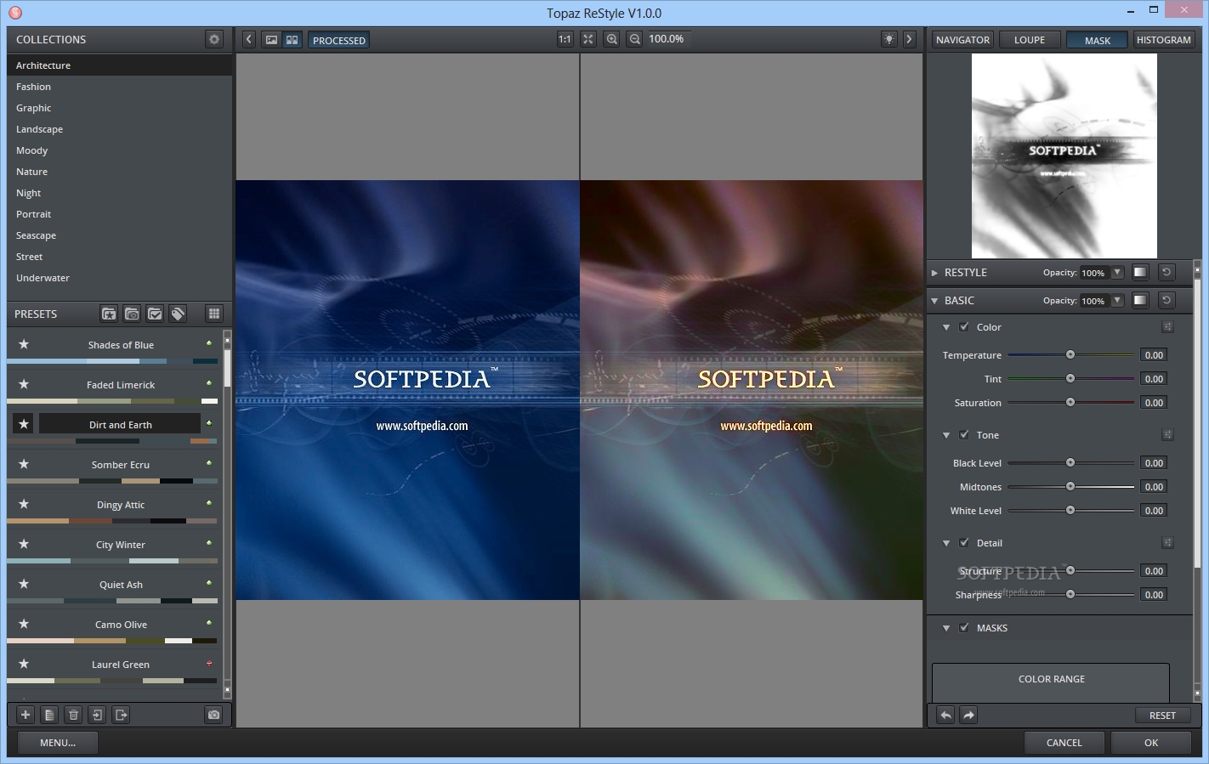The image size is (1209, 764).
Task: Click the zoom out magnifier icon
Action: 634,39
